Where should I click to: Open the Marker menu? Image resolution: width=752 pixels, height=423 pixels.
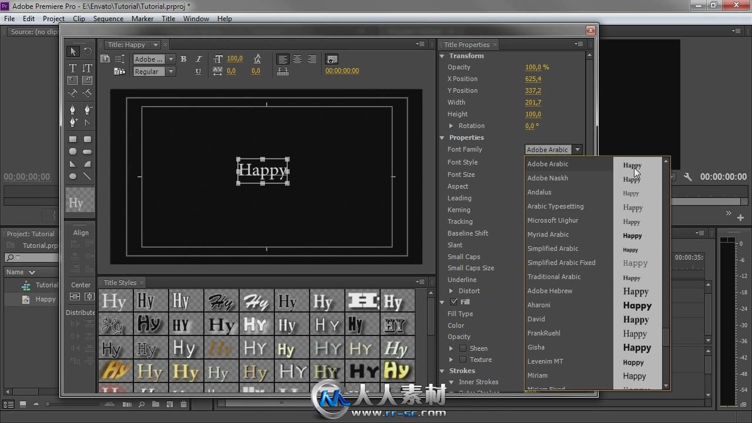click(142, 19)
